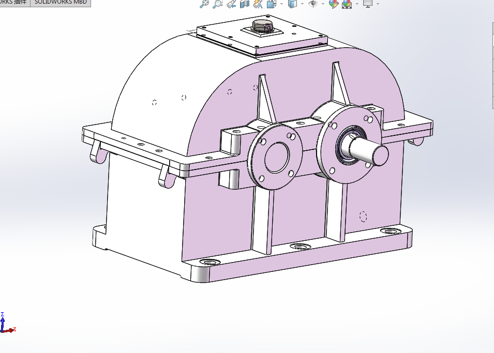Expand Display Style dropdown arrow

point(302,4)
